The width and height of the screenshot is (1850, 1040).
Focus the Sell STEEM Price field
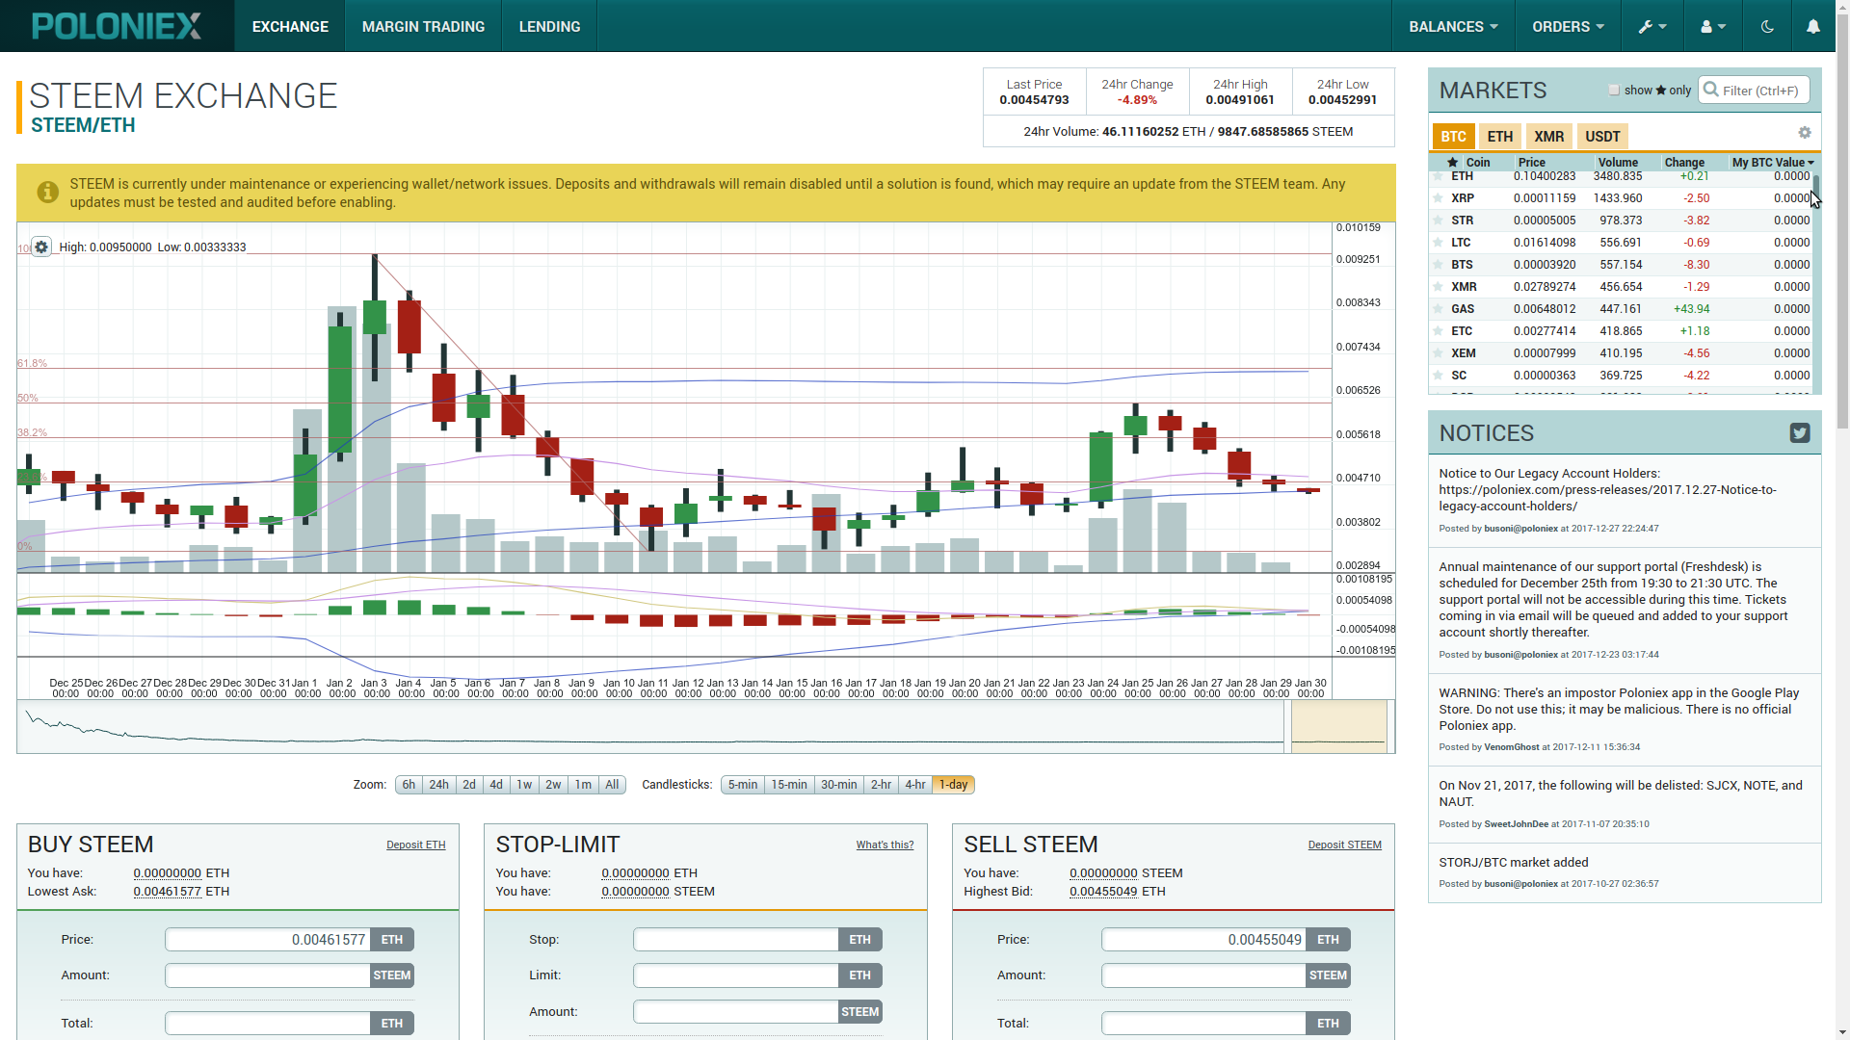[1203, 940]
